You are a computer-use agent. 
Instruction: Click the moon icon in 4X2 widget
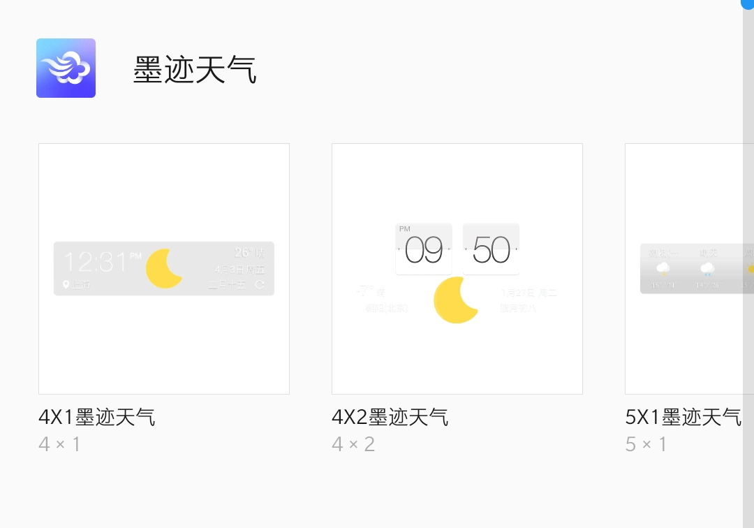456,300
